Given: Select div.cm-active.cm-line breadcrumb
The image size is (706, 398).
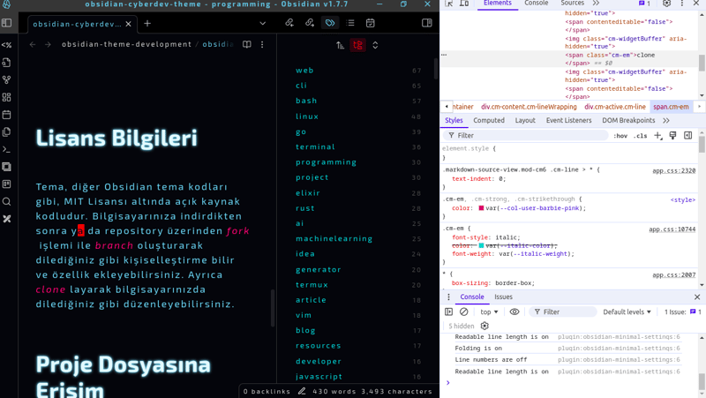Looking at the screenshot, I should (x=615, y=107).
